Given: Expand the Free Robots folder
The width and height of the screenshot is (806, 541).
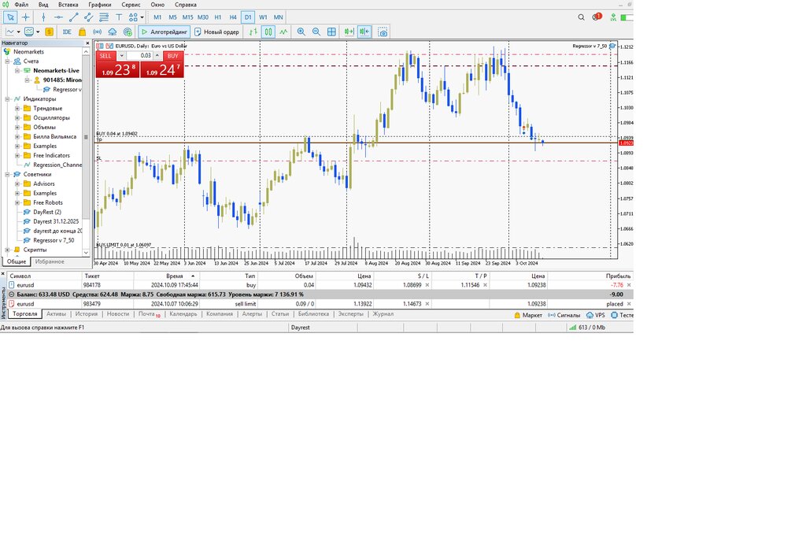Looking at the screenshot, I should point(17,202).
